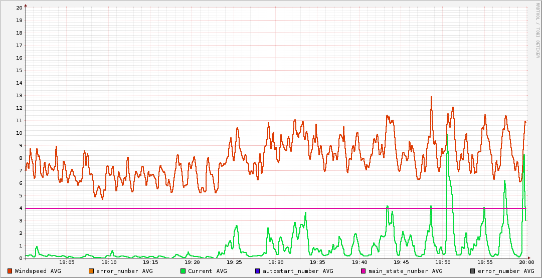This screenshot has width=542, height=278.
Task: Click the 19:45 time axis label
Action: pos(401,262)
